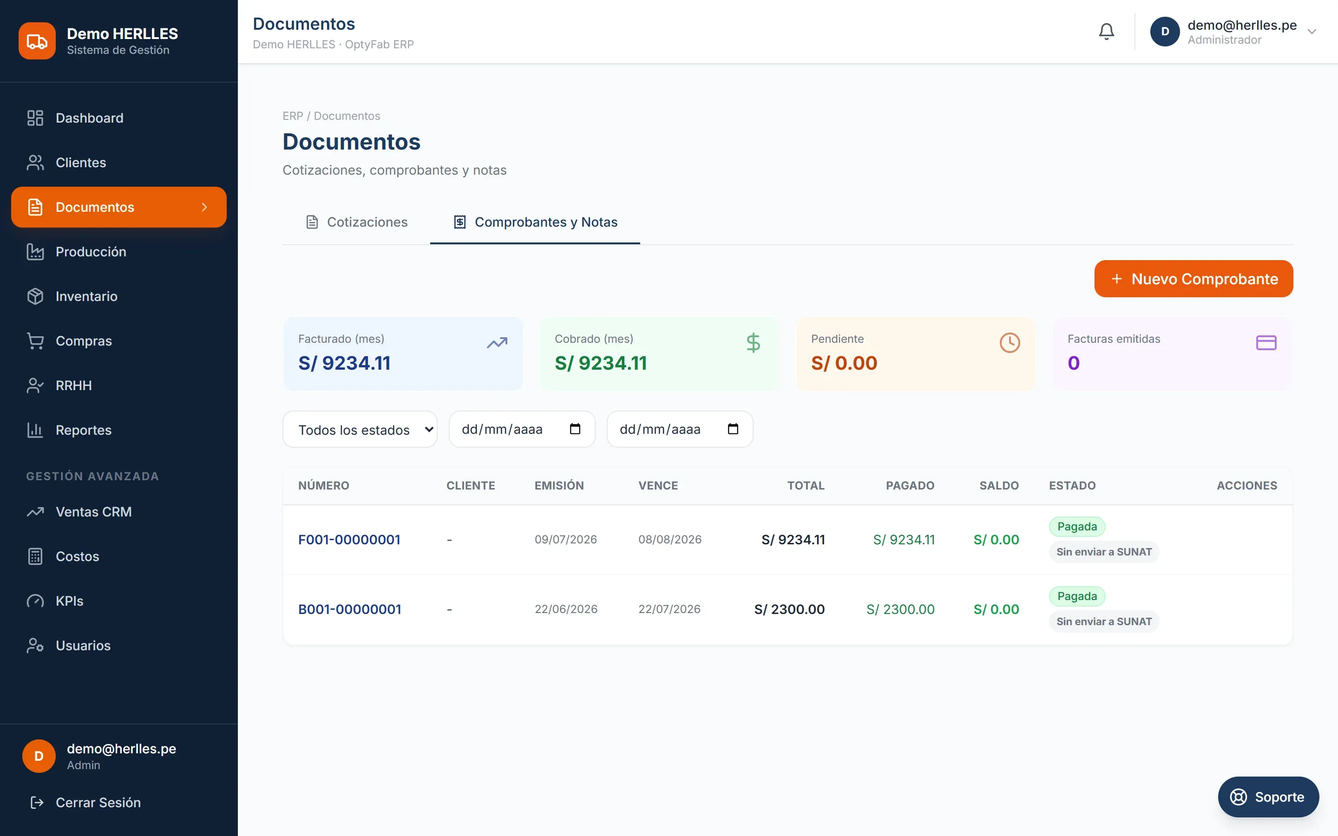Click the Nuevo Comprobante button
Screen dimensions: 1338x836
tap(1194, 279)
